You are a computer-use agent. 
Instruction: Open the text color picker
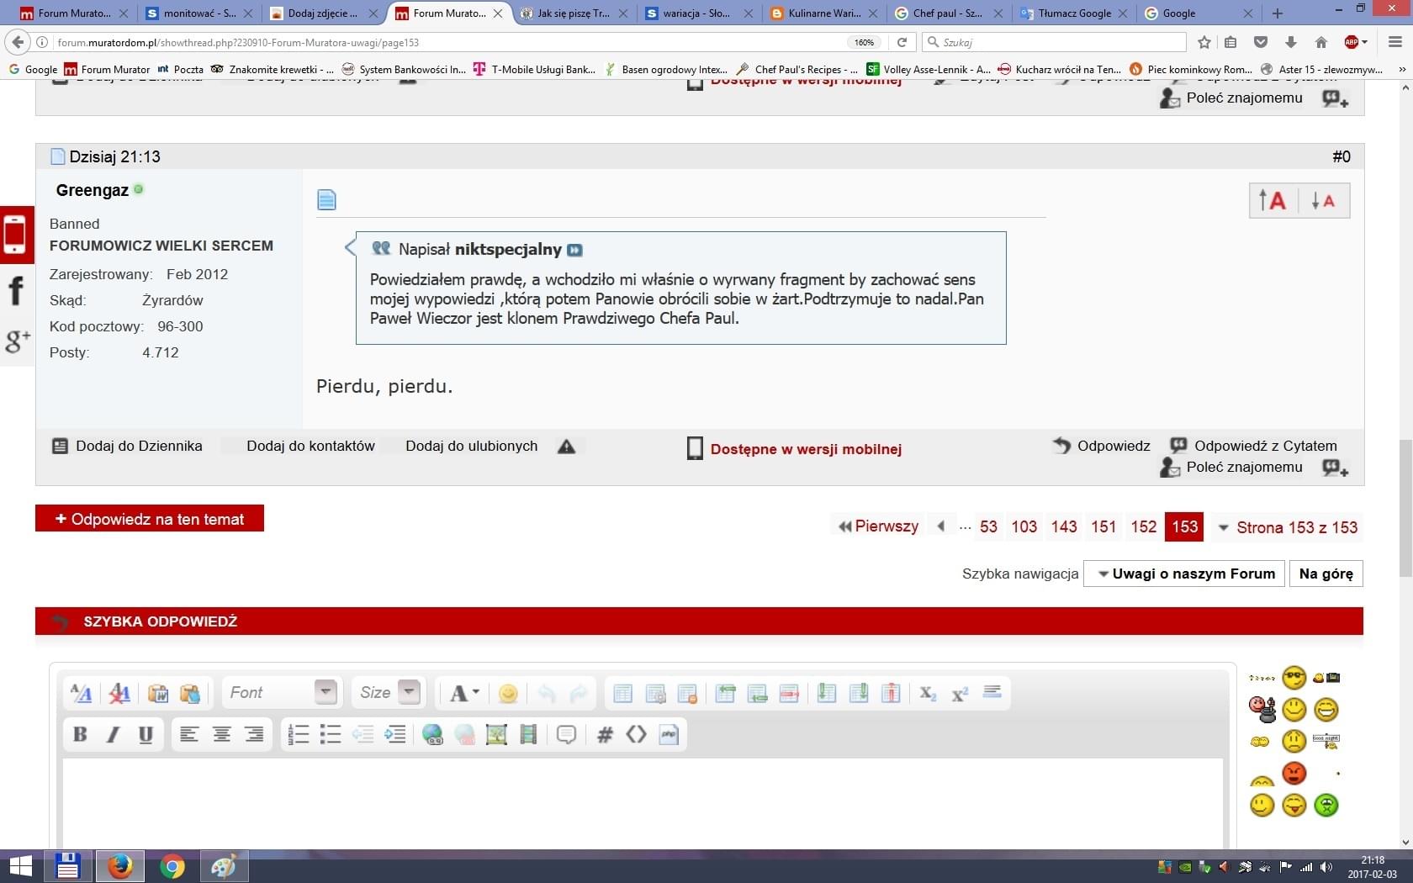pos(463,693)
